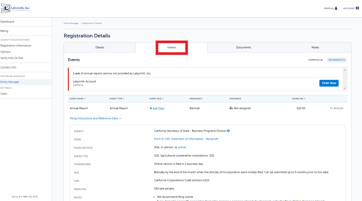Click the Annual Report event type cell

click(x=119, y=108)
